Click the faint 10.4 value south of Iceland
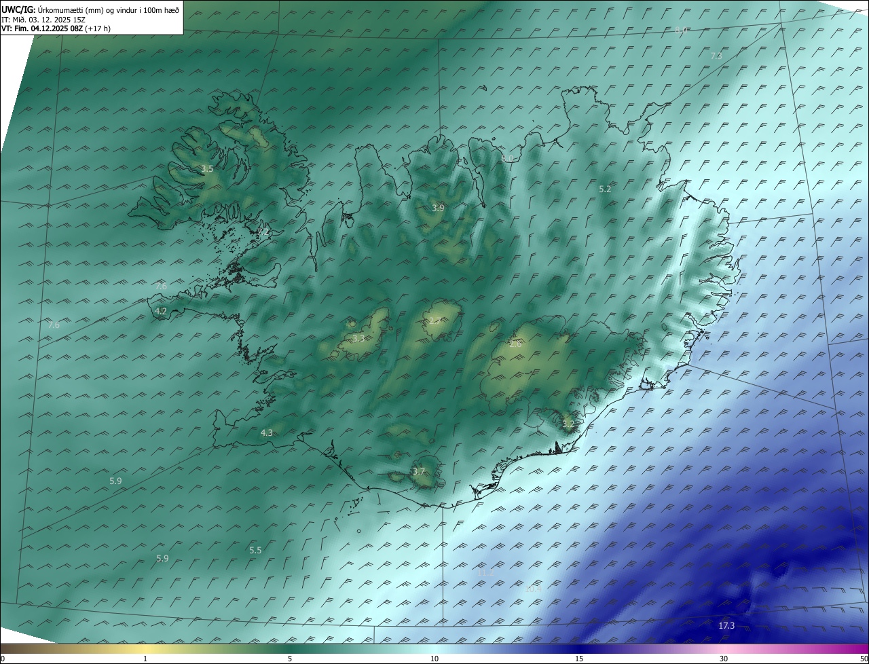 (x=533, y=589)
